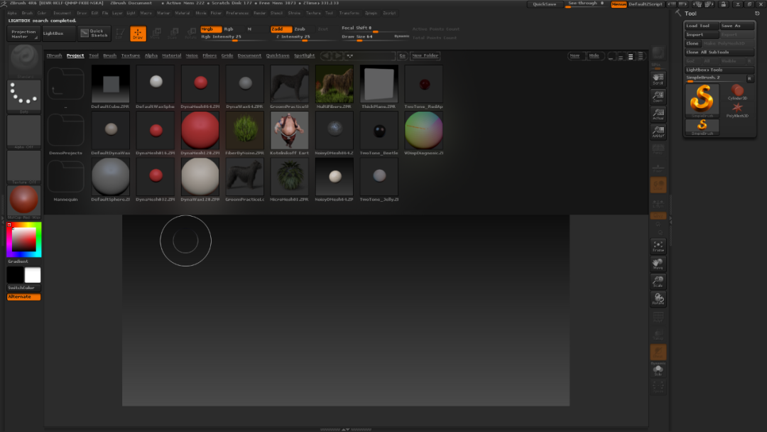767x432 pixels.
Task: Switch to the Spotlight tab in LightBox
Action: (304, 55)
